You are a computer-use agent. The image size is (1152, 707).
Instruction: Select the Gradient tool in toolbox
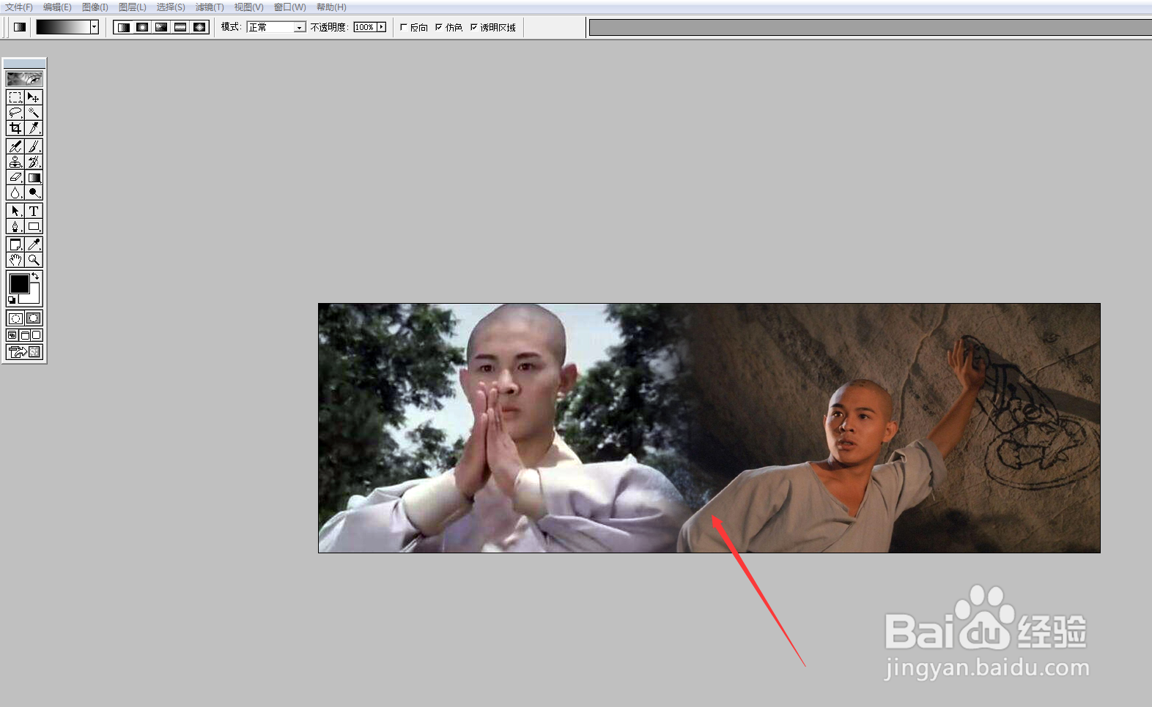pos(34,177)
